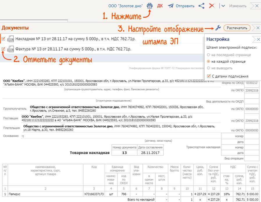Open the ООО "Золотое дно" organization link
Viewport: 261px width, 202px height.
pyautogui.click(x=126, y=6)
